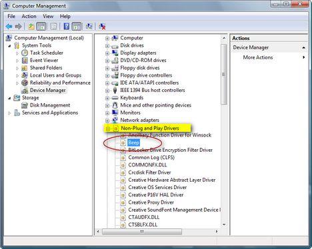Select the Task Scheduler clock icon
This screenshot has width=312, height=249.
pyautogui.click(x=25, y=53)
